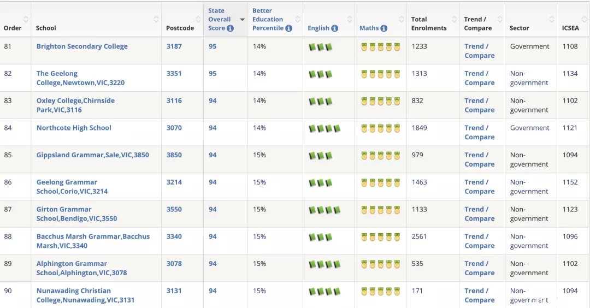Viewport: 590px width, 308px height.
Task: Sort by Sector column arrows
Action: point(552,19)
